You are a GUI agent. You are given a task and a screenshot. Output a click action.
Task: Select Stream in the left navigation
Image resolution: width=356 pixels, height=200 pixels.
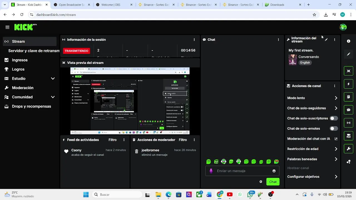29,41
